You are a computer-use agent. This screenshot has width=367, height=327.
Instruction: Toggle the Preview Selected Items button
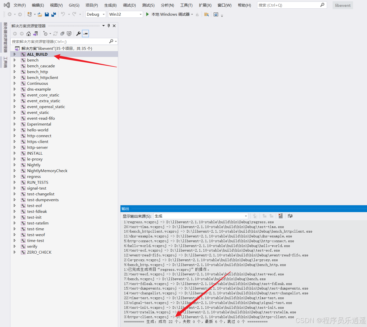[x=86, y=34]
